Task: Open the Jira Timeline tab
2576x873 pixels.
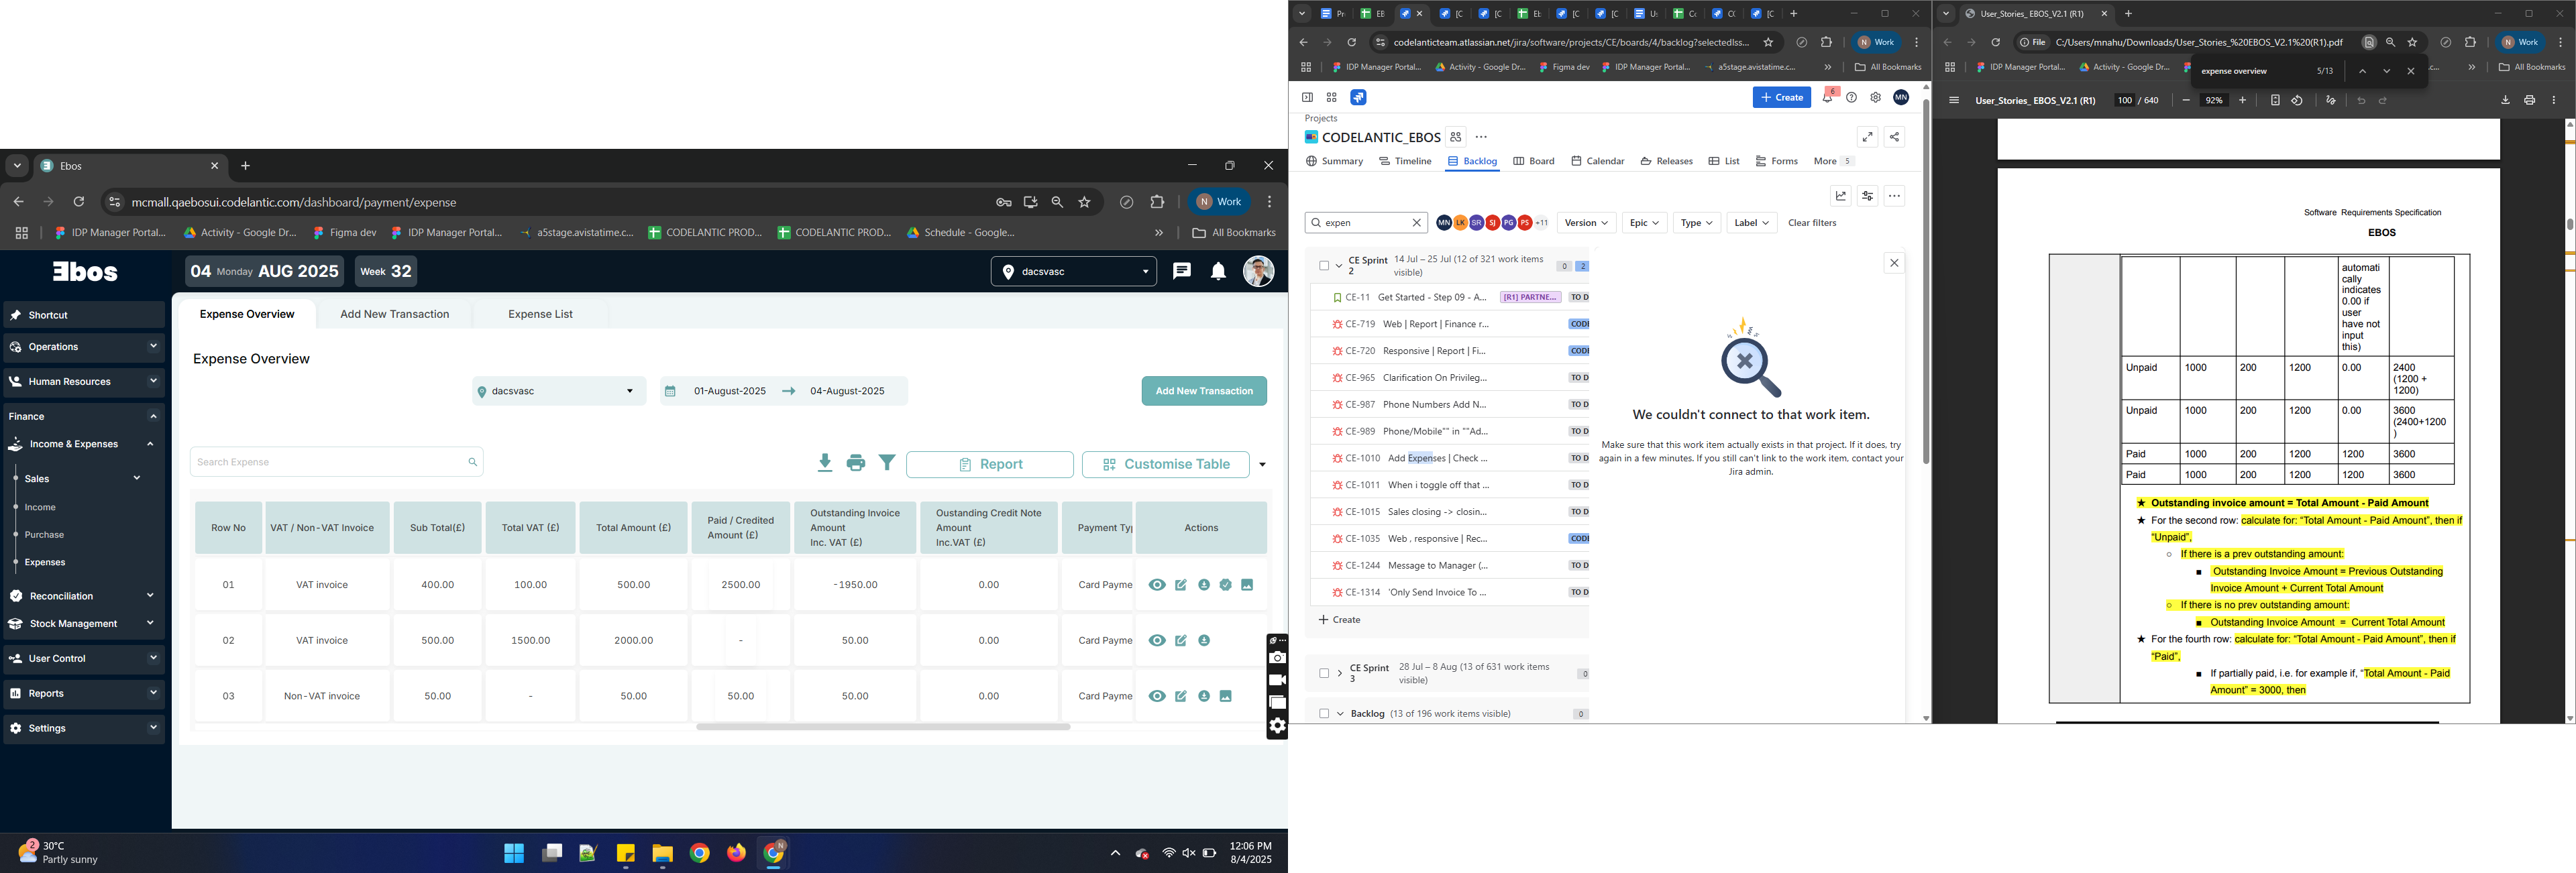Action: pos(1405,161)
